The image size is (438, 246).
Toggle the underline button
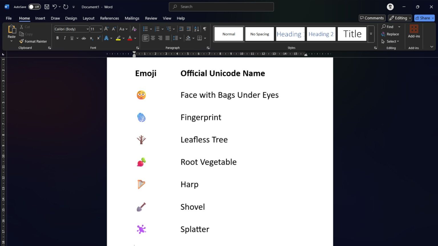[x=72, y=38]
